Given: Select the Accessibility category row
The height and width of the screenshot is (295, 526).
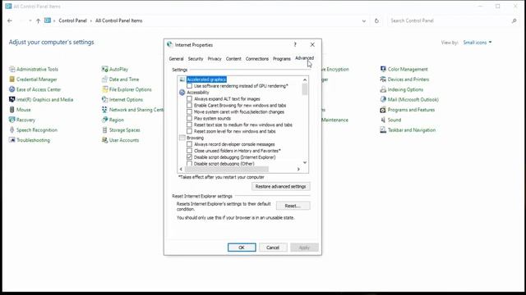Looking at the screenshot, I should coord(197,93).
